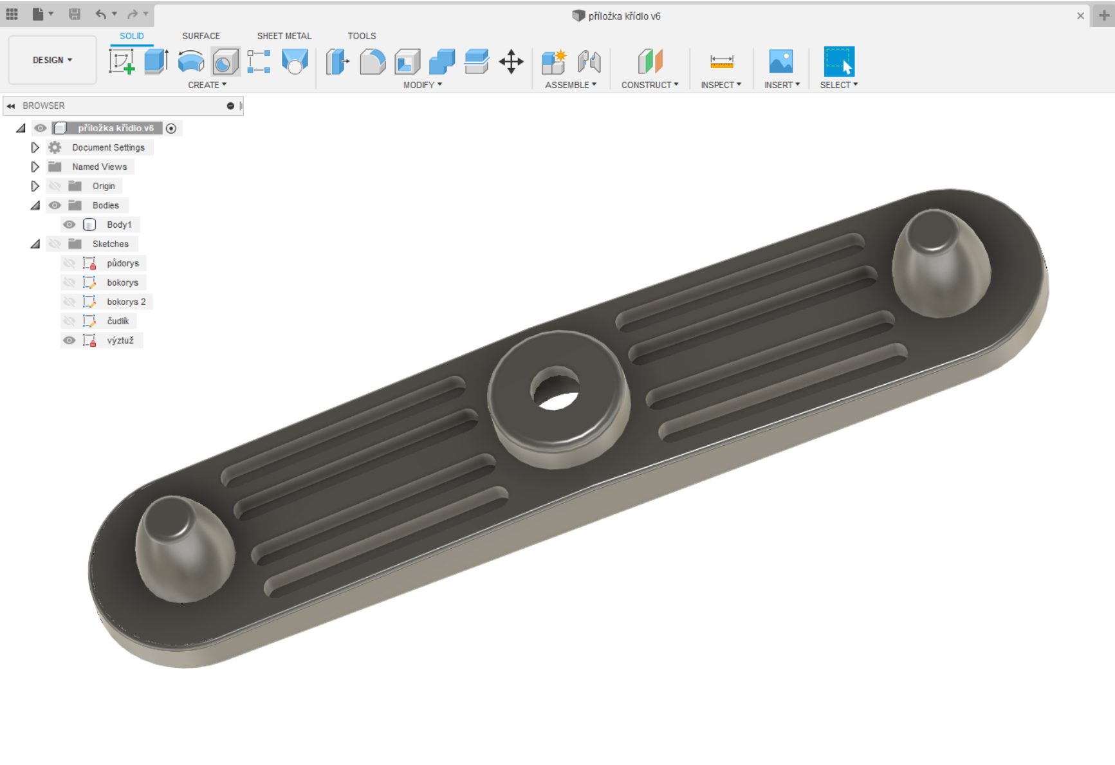The image size is (1115, 765).
Task: Collapse the Bodies folder
Action: pyautogui.click(x=35, y=205)
